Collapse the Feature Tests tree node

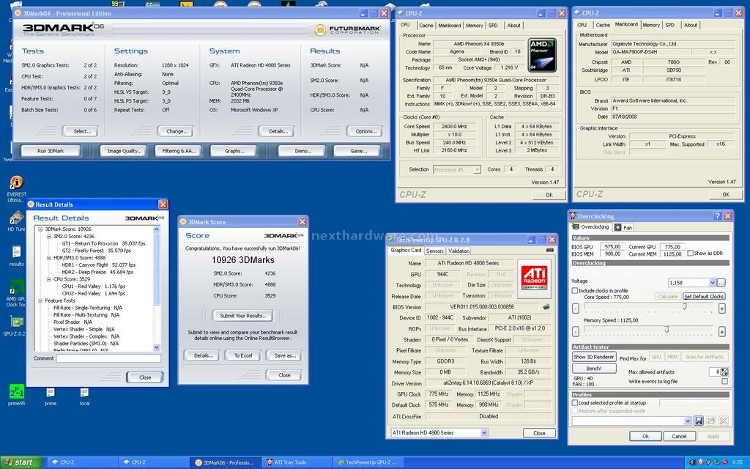pyautogui.click(x=41, y=300)
